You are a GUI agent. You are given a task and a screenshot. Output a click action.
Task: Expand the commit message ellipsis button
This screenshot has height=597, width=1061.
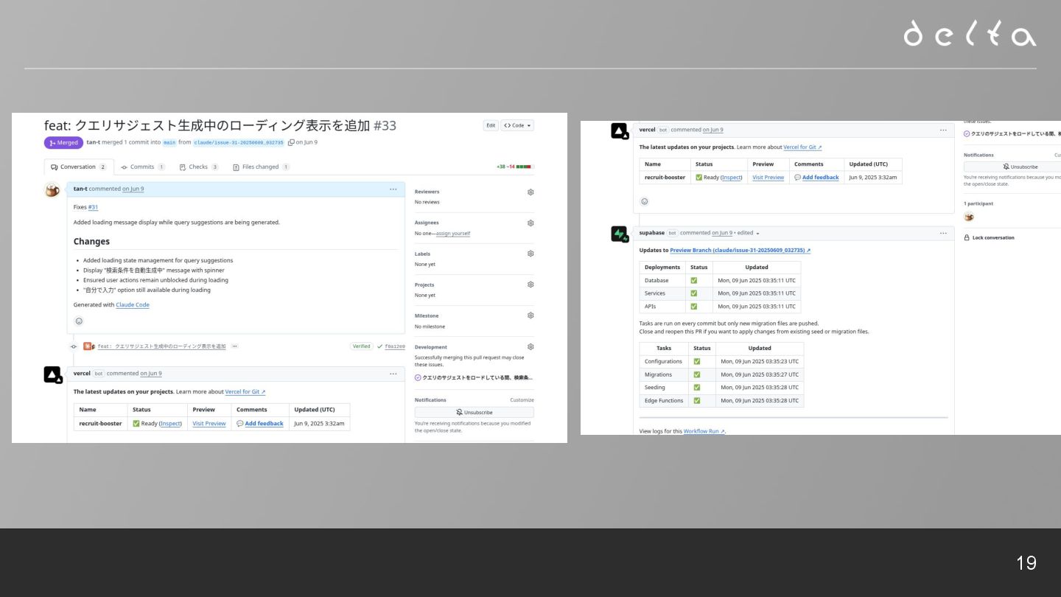234,346
